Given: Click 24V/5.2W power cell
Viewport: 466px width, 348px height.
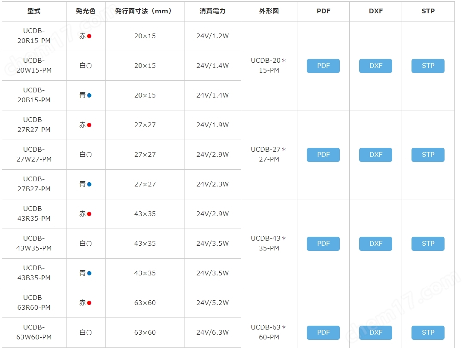Looking at the screenshot, I should pos(212,303).
